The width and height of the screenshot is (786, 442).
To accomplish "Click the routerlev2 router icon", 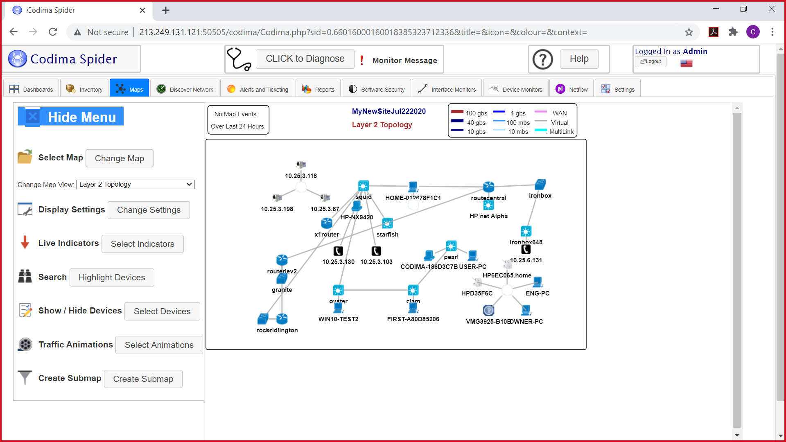I will (x=282, y=260).
